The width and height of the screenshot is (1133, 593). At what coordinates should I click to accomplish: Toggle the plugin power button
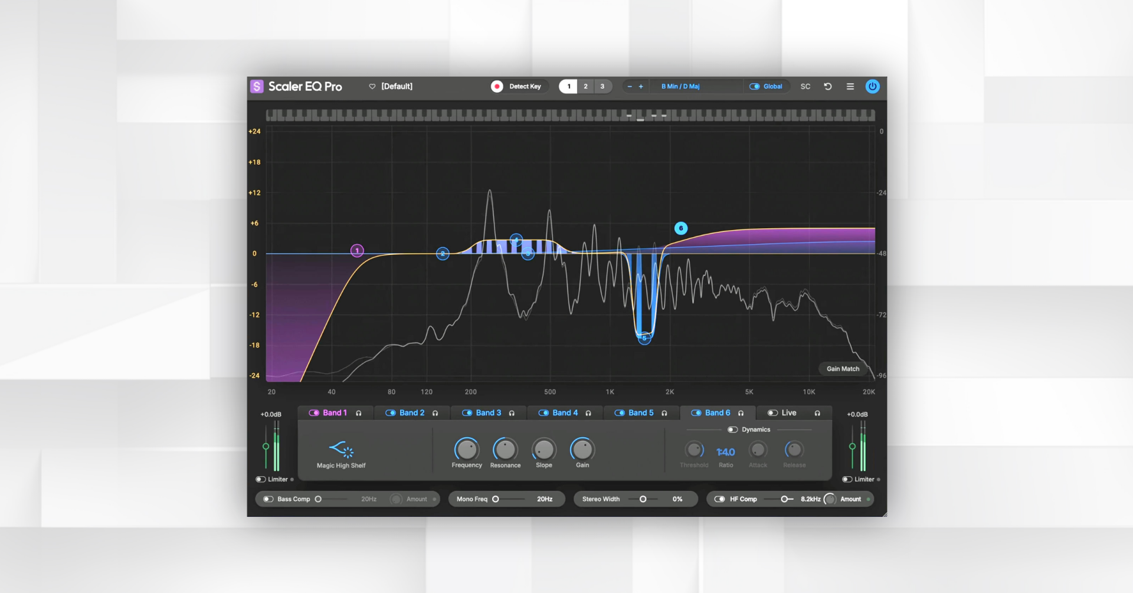pos(872,86)
